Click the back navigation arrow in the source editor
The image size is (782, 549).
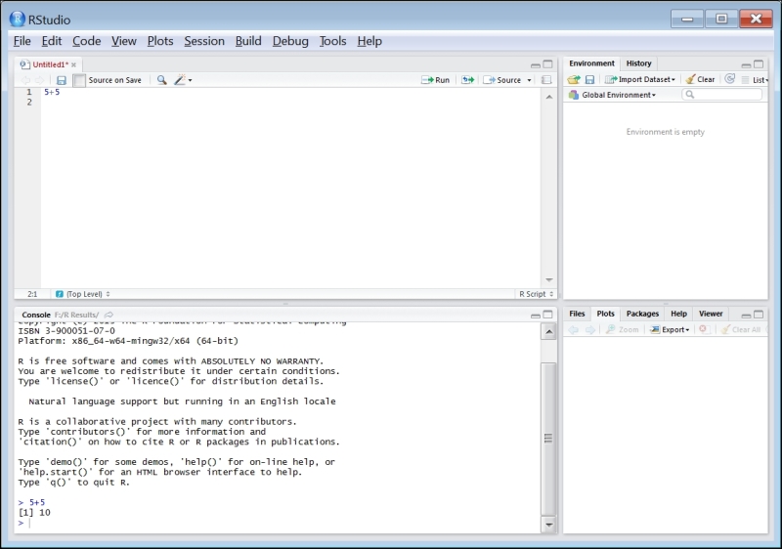tap(25, 80)
